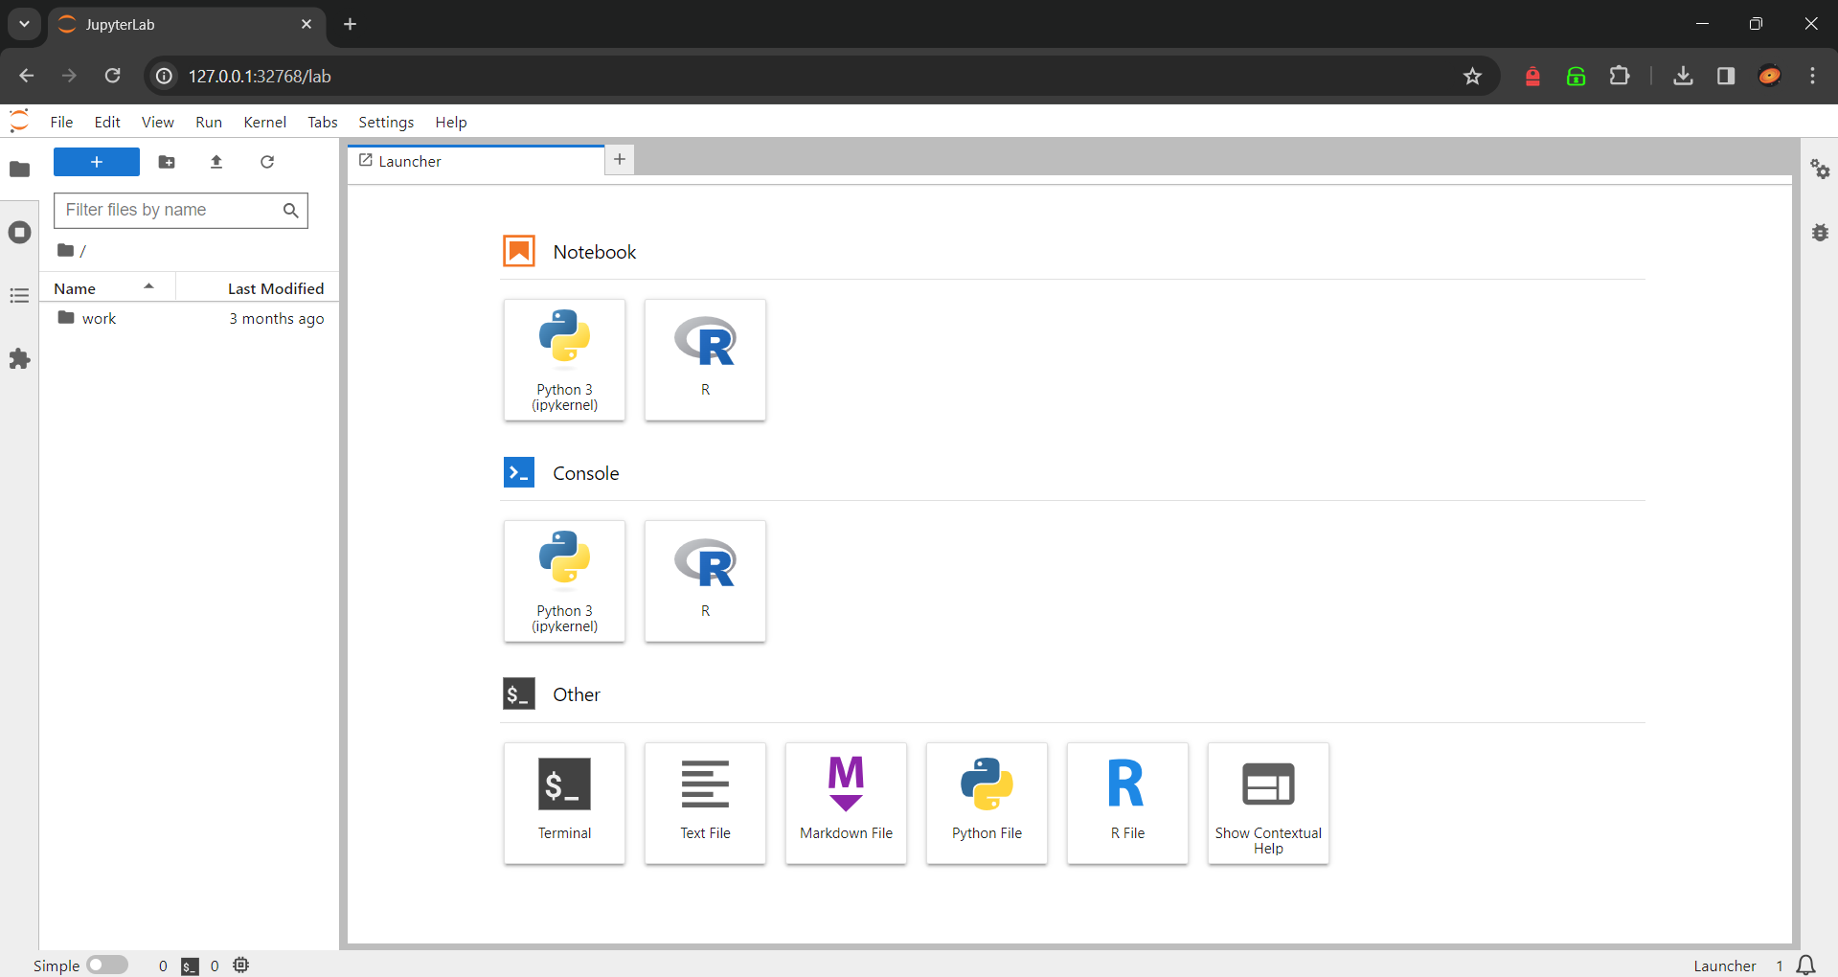Select the work folder
This screenshot has width=1838, height=977.
coord(190,318)
